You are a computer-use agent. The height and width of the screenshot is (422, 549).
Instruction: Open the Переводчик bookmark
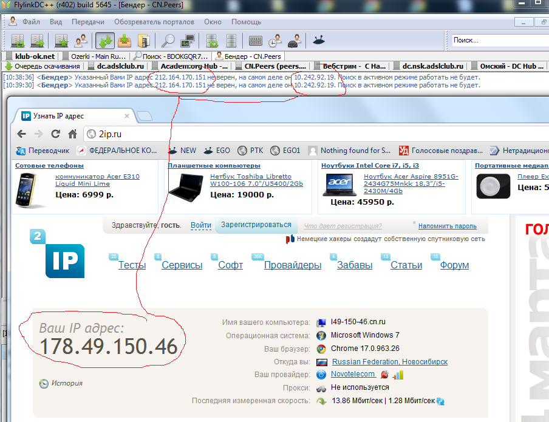click(x=43, y=151)
